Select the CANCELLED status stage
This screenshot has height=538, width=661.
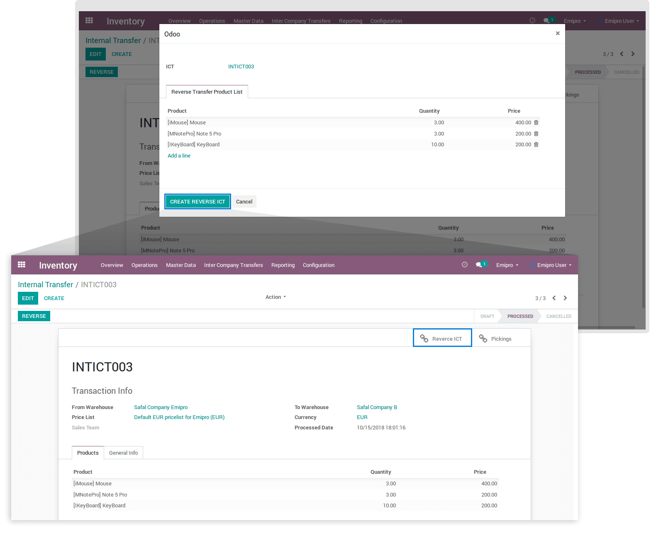tap(559, 316)
